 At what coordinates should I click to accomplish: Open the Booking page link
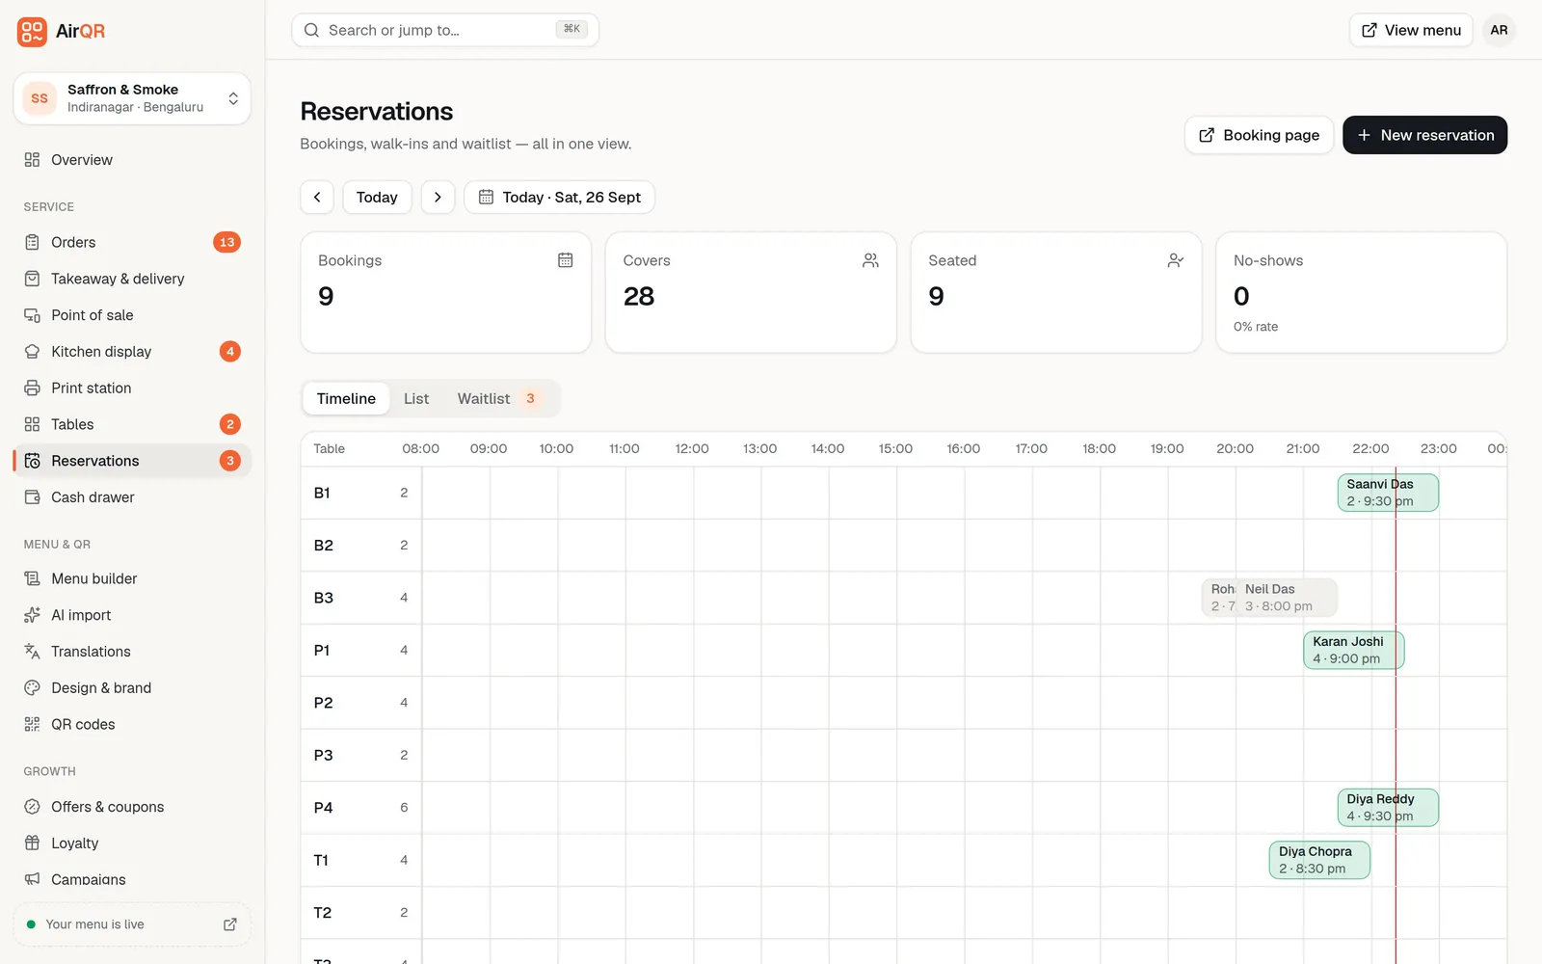click(x=1259, y=135)
